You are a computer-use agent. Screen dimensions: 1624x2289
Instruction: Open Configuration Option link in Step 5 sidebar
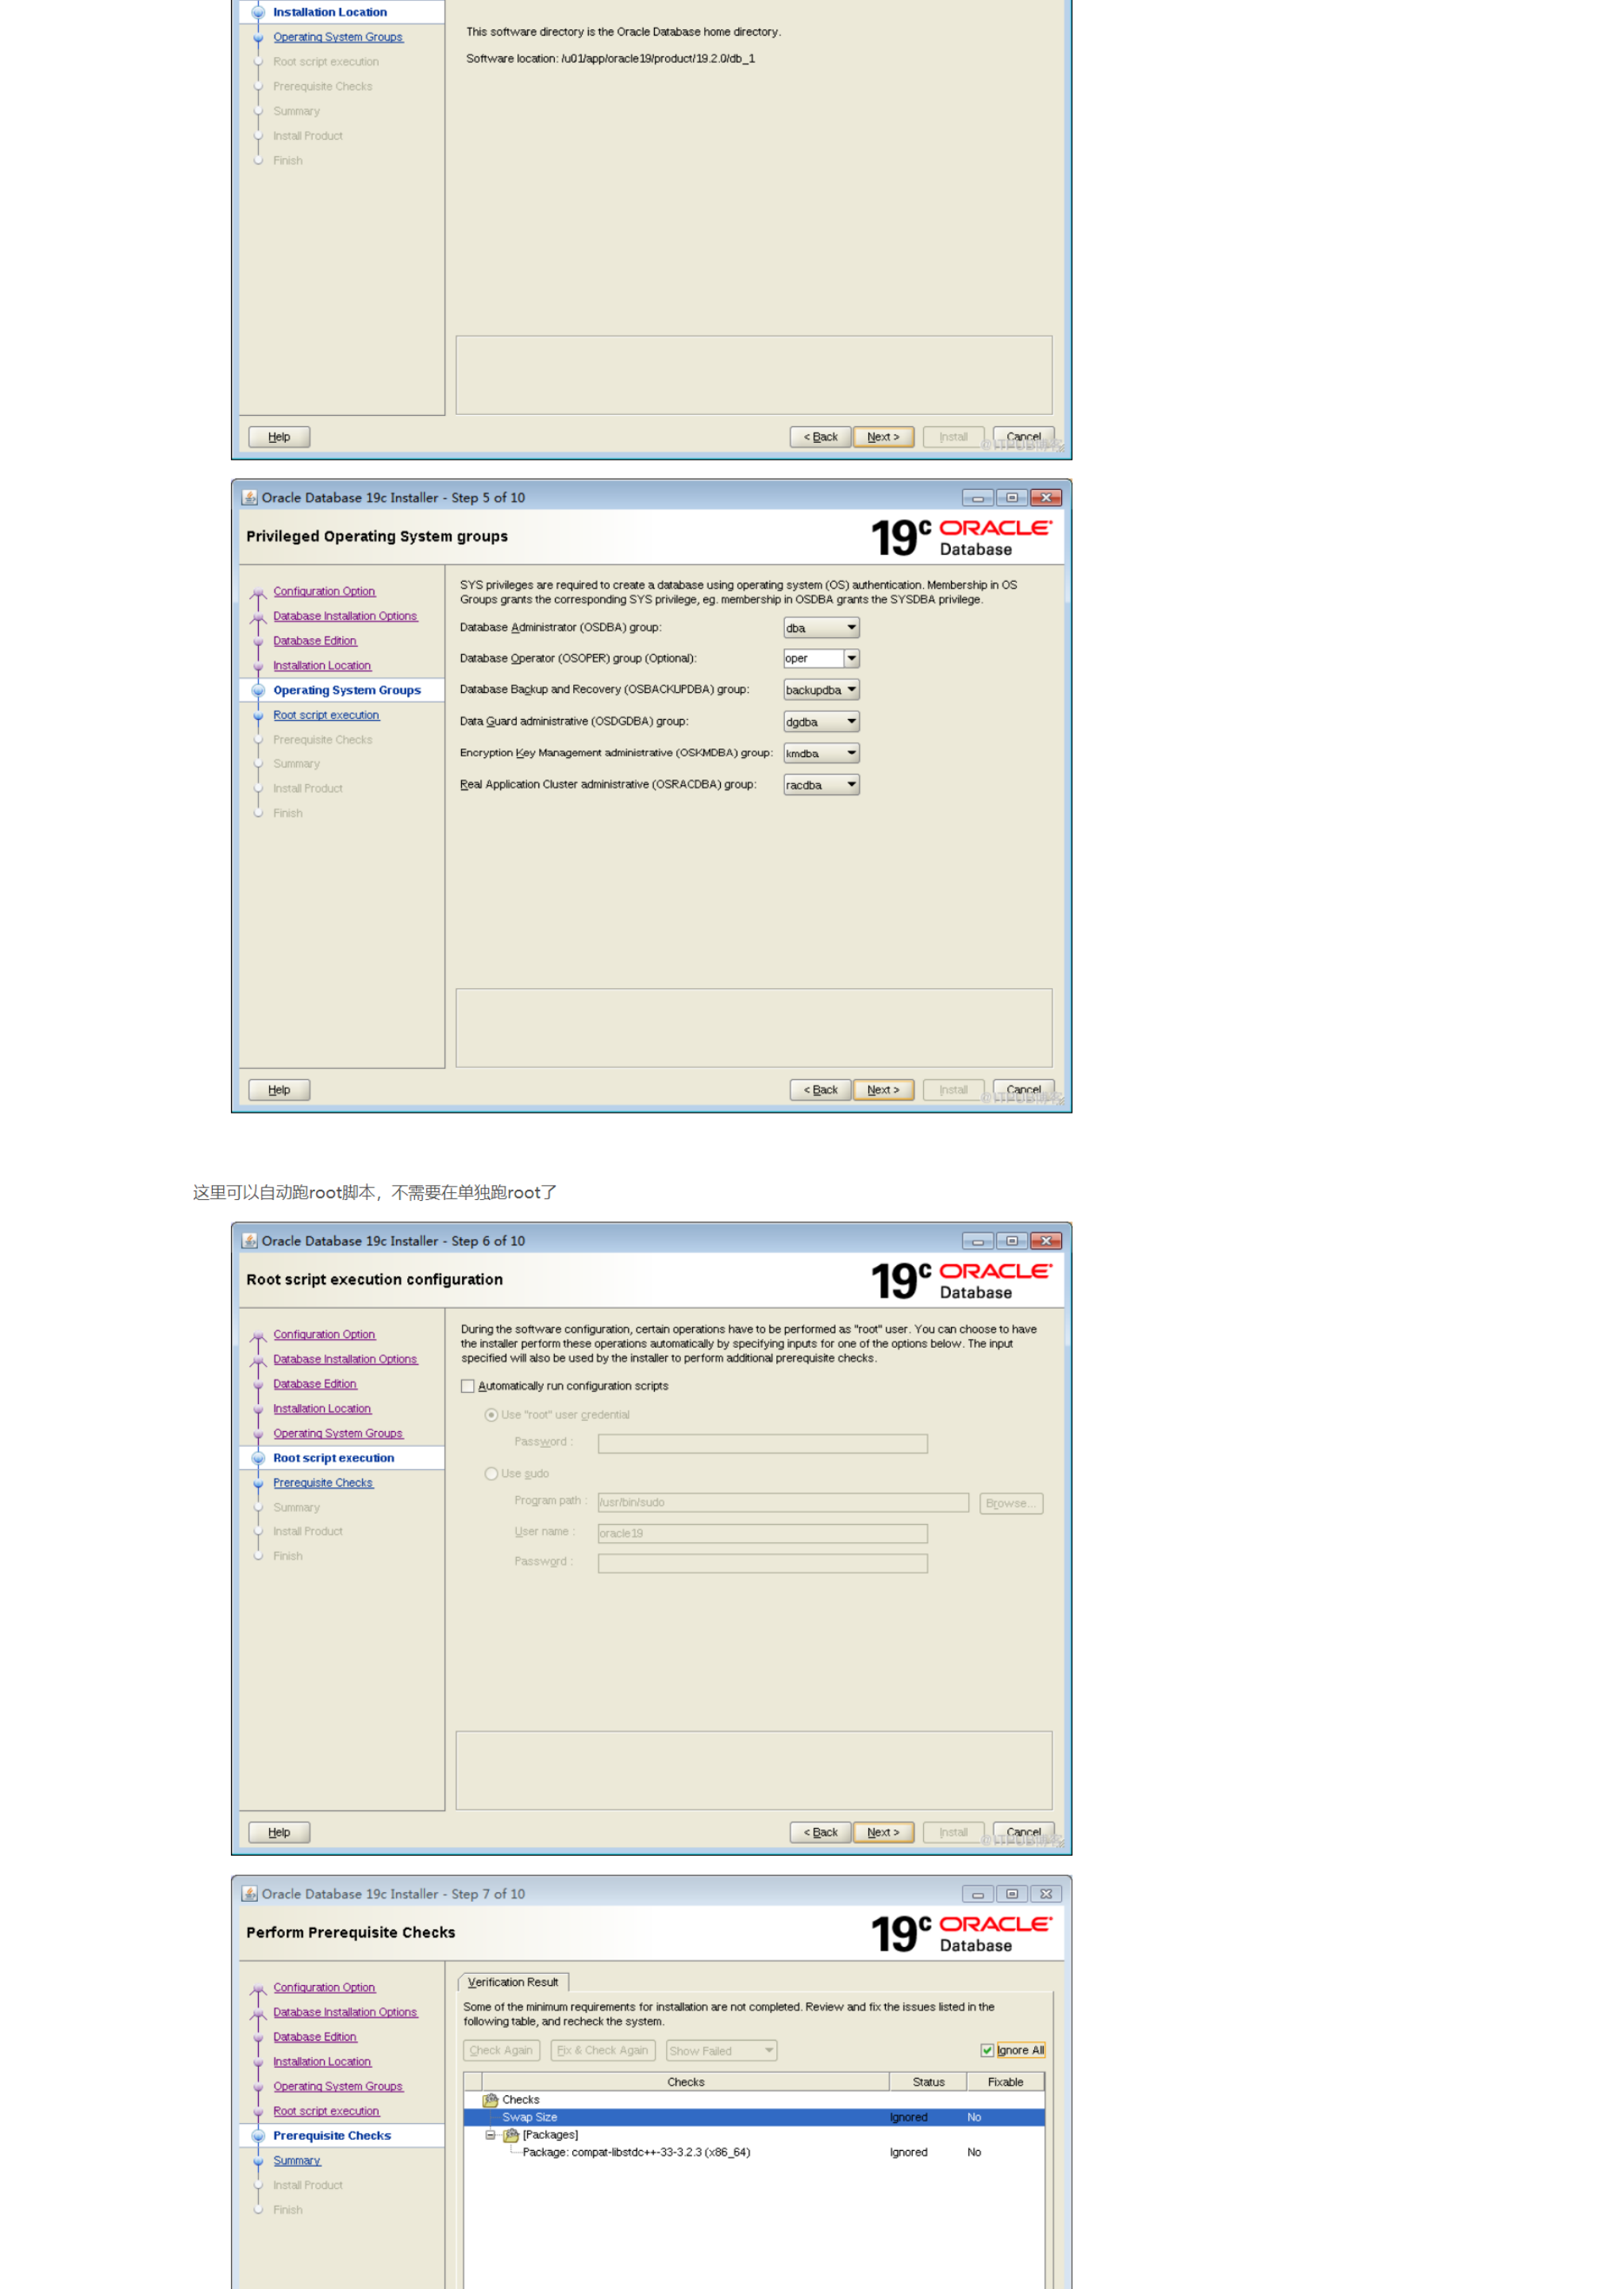324,592
